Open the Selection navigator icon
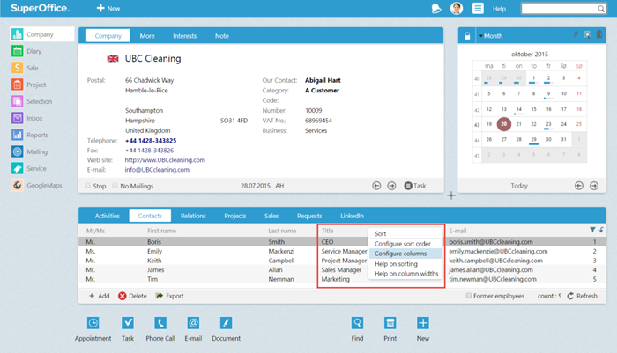The image size is (617, 353). click(x=18, y=101)
